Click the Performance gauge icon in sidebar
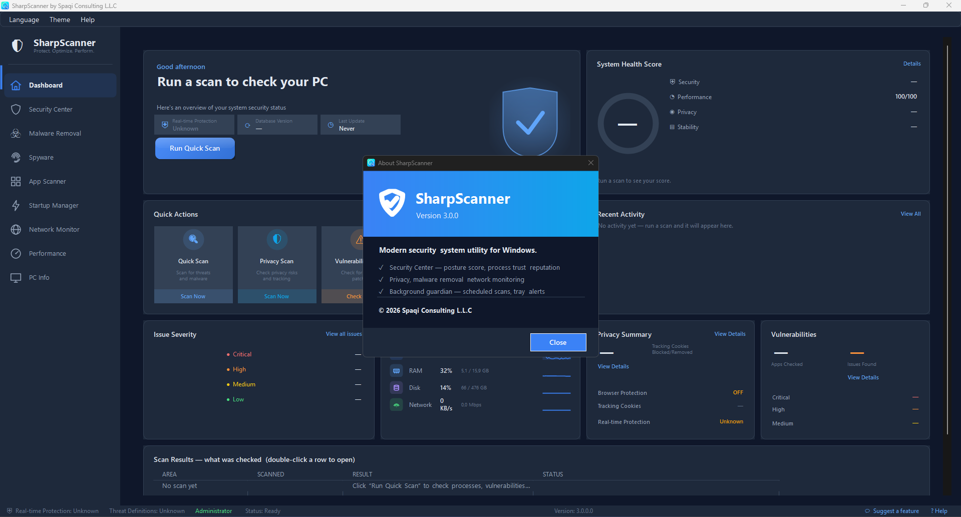 click(x=16, y=253)
